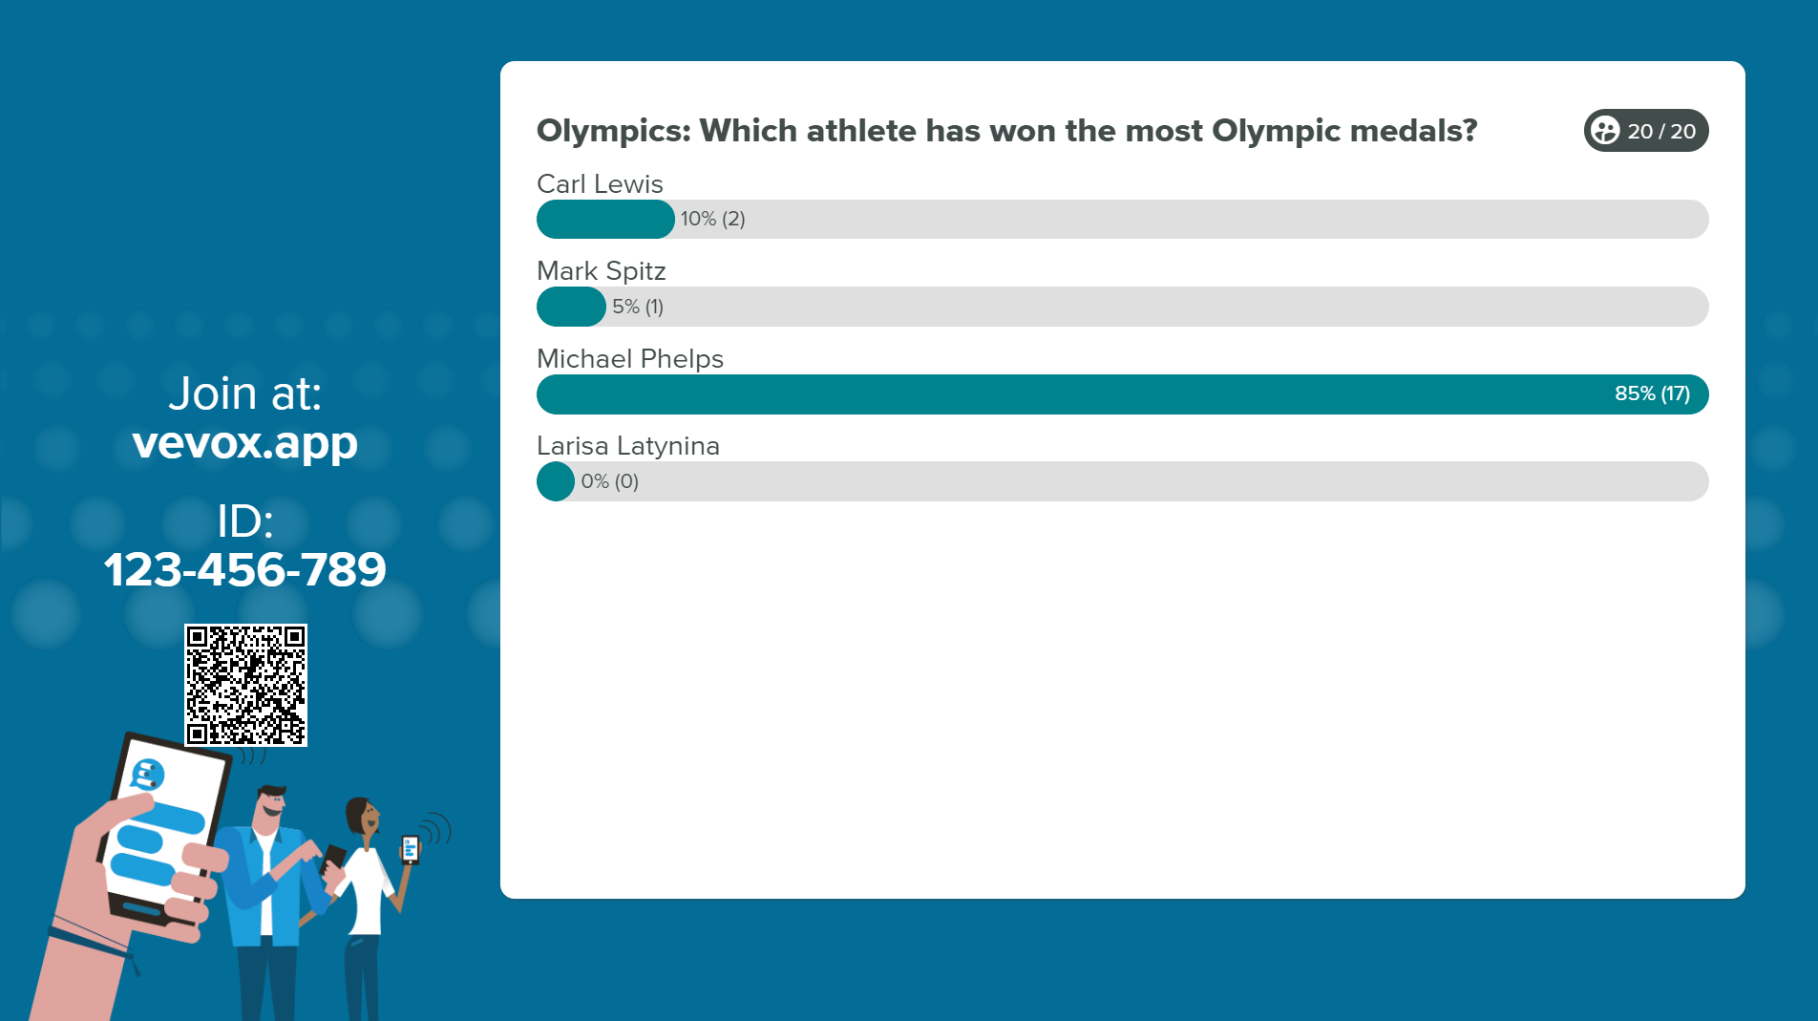
Task: Click the 10% (2) result text
Action: pos(712,219)
